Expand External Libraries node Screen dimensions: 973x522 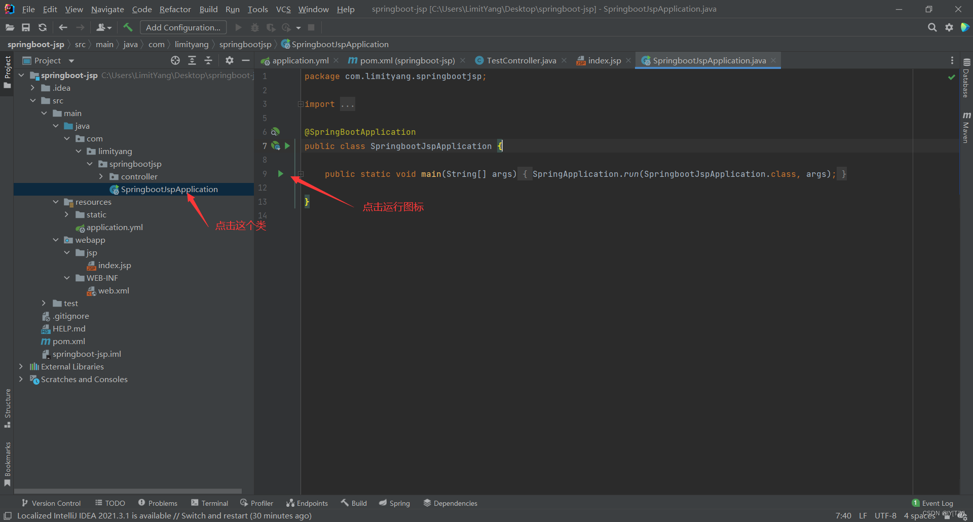21,366
